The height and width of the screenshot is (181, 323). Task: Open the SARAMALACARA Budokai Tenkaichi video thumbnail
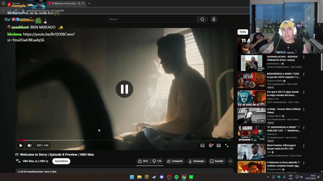(x=252, y=63)
